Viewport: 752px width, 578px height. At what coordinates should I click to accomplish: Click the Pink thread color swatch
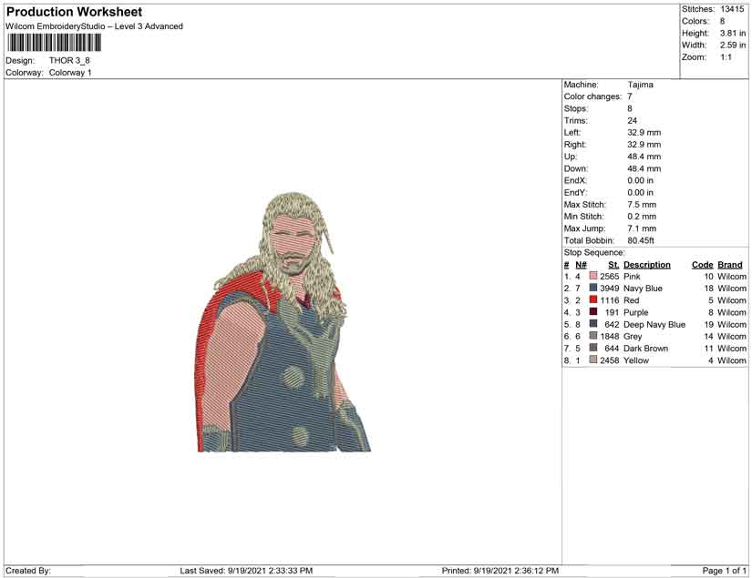coord(593,276)
